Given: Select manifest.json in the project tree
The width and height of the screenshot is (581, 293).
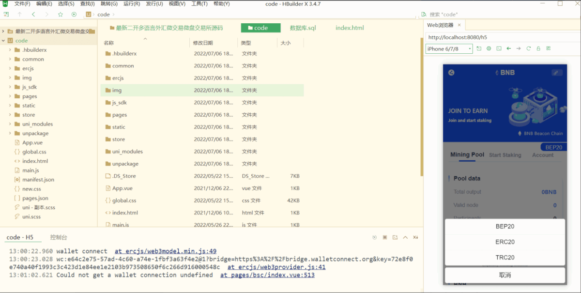Looking at the screenshot, I should coord(38,180).
